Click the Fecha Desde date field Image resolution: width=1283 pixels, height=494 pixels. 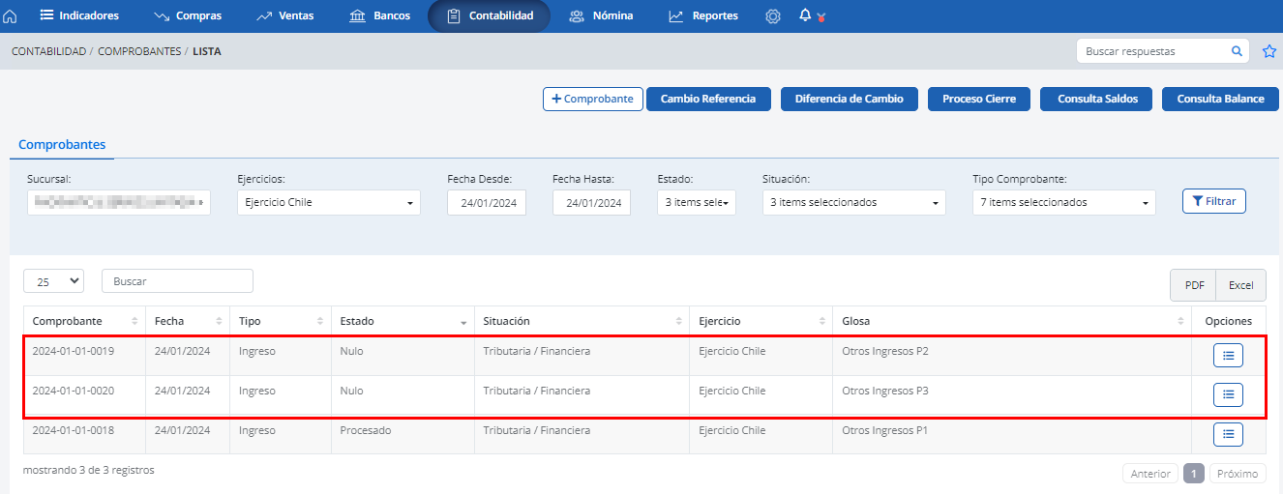tap(487, 202)
